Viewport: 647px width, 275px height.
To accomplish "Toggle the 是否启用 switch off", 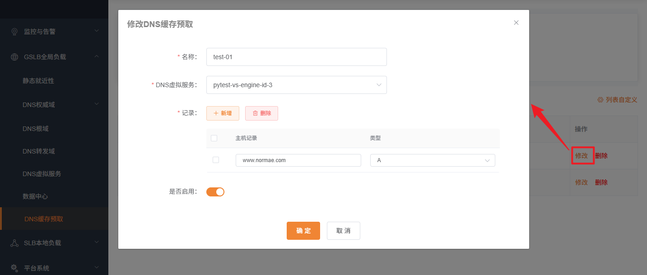I will pyautogui.click(x=215, y=192).
